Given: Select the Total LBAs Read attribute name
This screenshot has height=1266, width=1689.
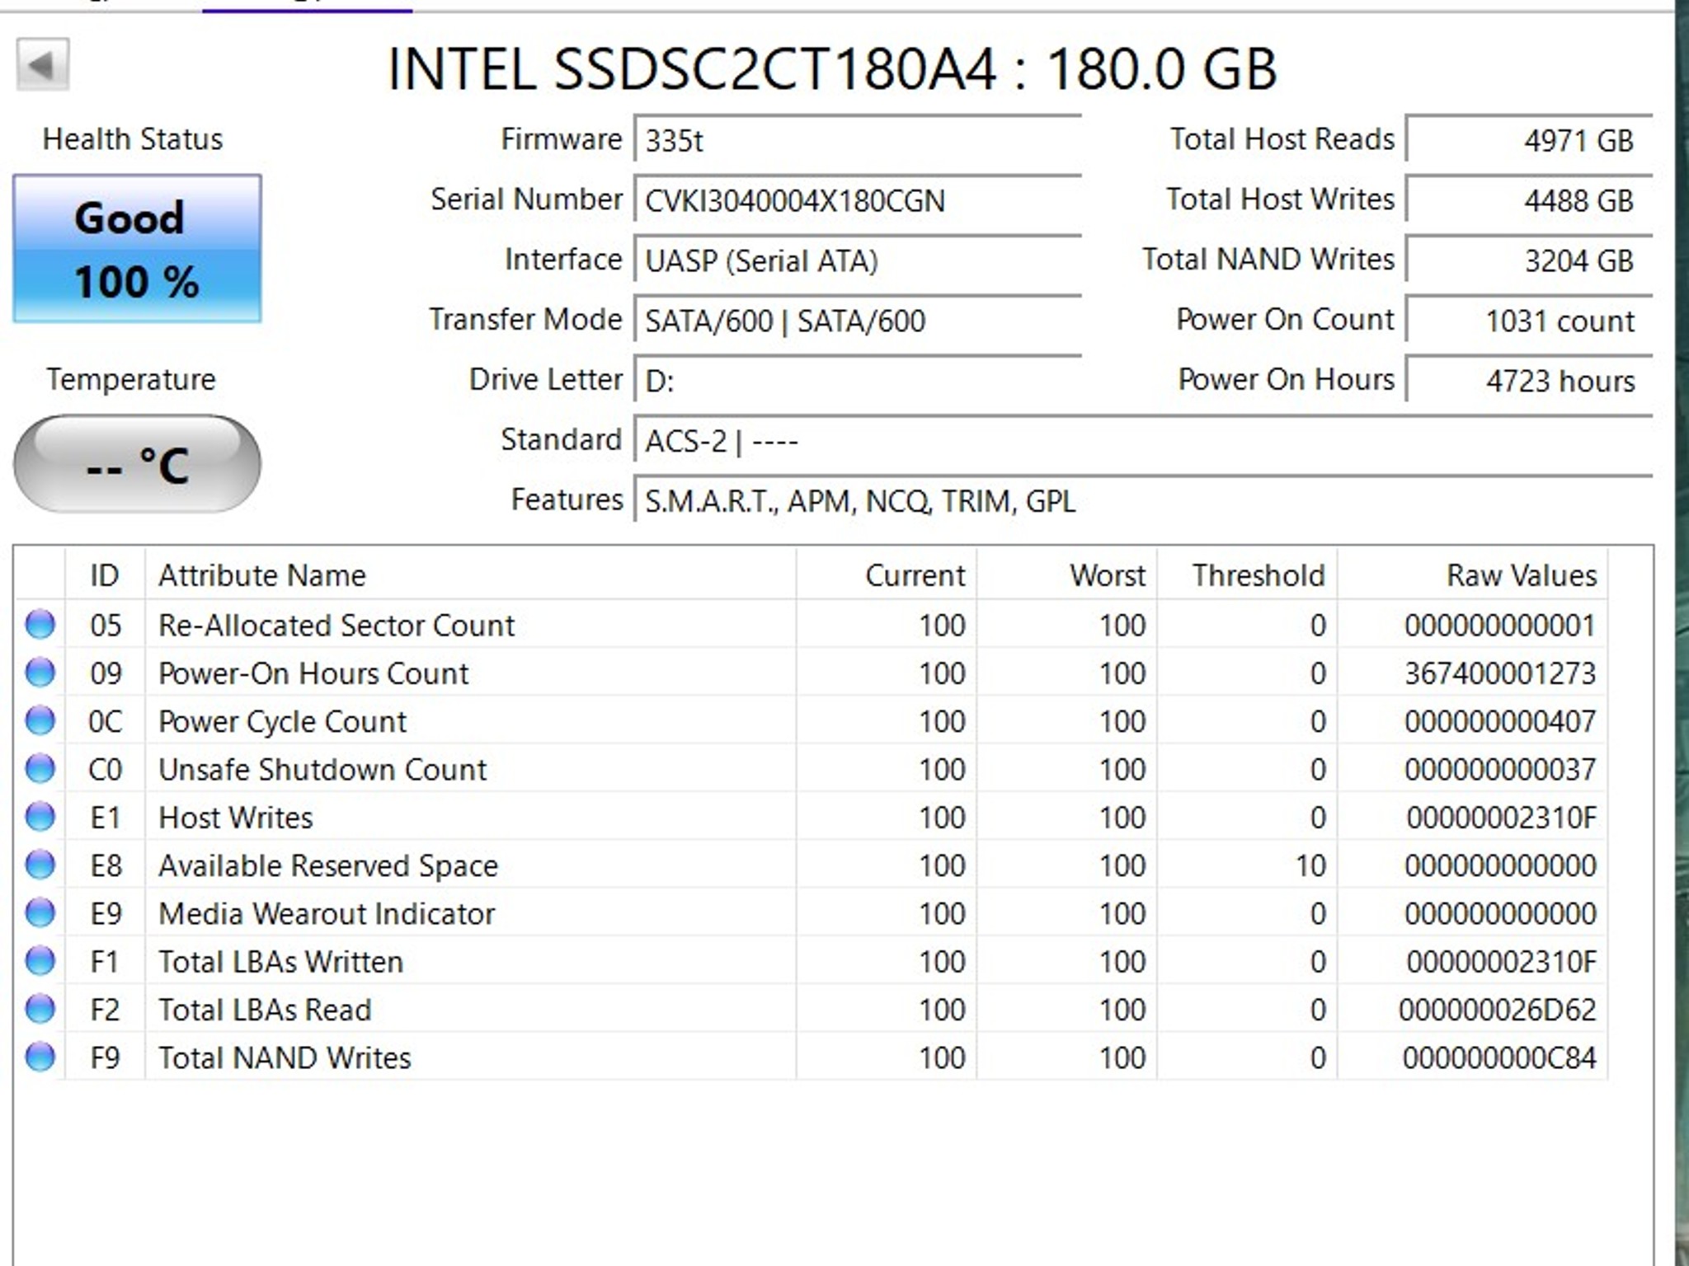Looking at the screenshot, I should [x=265, y=1009].
